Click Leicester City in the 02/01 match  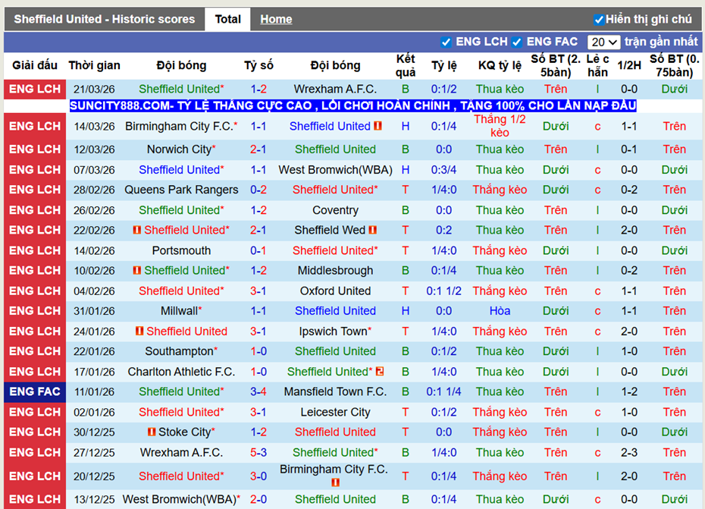tap(335, 412)
